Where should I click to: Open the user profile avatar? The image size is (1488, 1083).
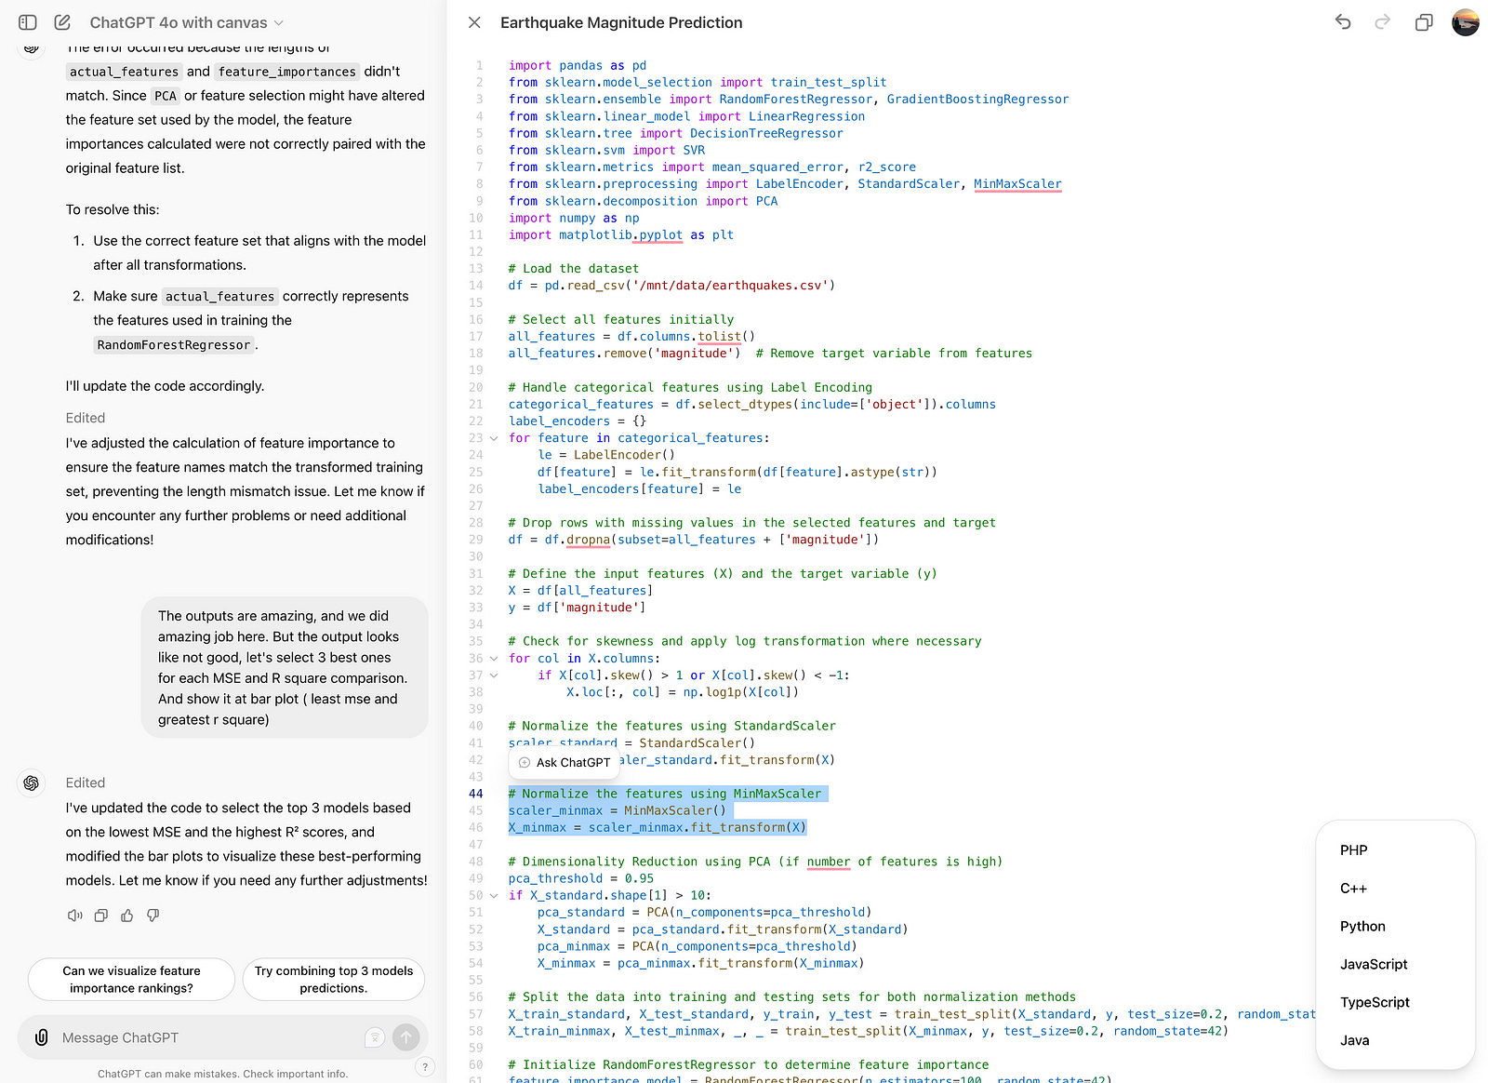[x=1465, y=22]
